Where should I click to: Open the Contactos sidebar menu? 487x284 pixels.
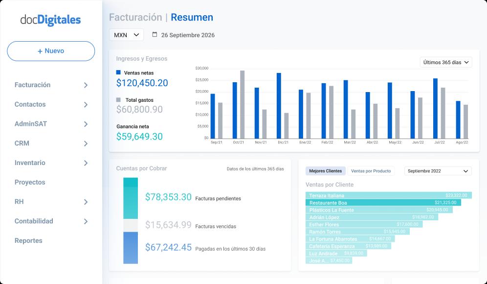coord(30,104)
